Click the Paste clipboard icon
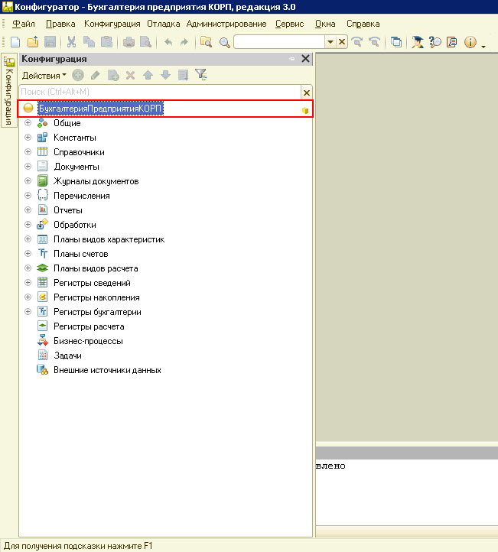This screenshot has height=552, width=498. [x=106, y=42]
